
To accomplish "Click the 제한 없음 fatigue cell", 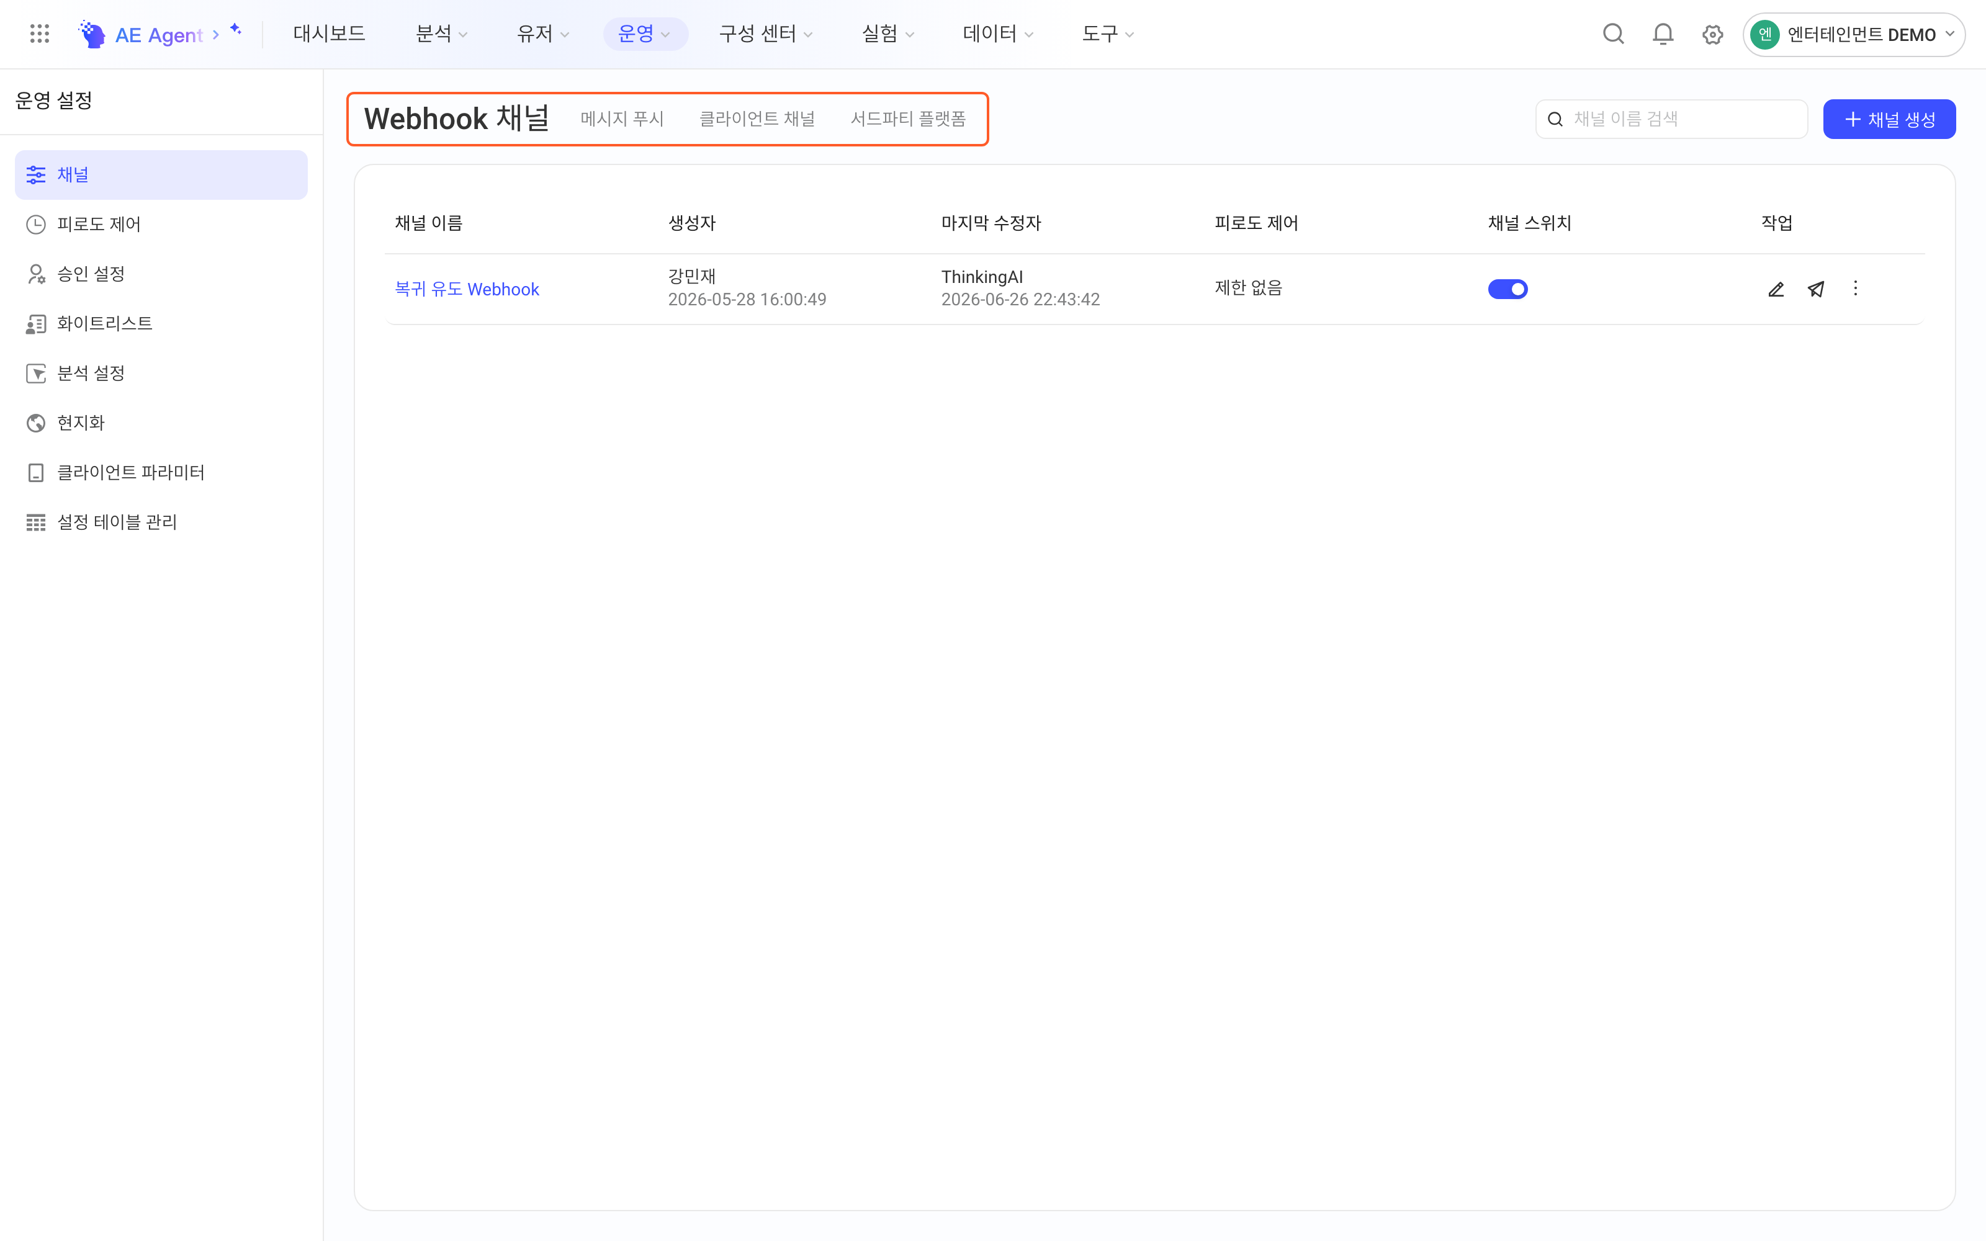I will (x=1248, y=288).
